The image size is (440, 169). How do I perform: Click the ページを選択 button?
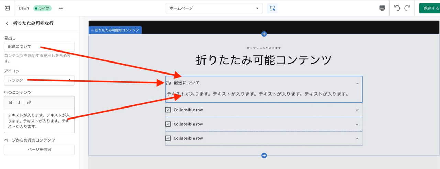(x=39, y=150)
